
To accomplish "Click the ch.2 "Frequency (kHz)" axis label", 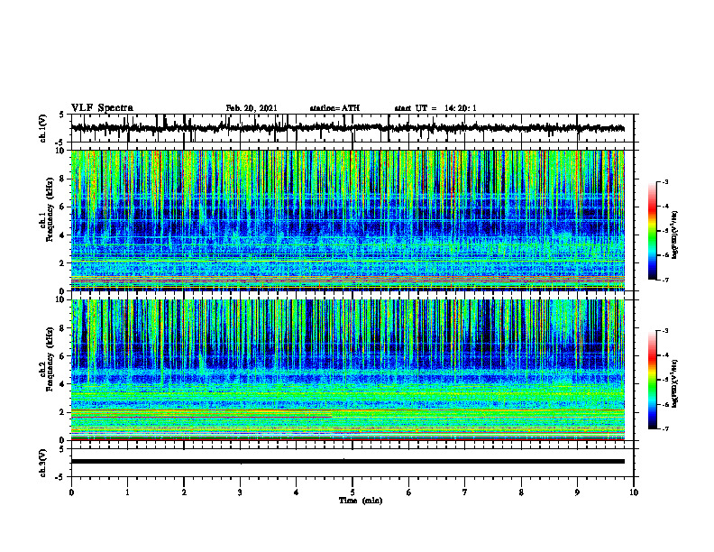I will 50,359.
